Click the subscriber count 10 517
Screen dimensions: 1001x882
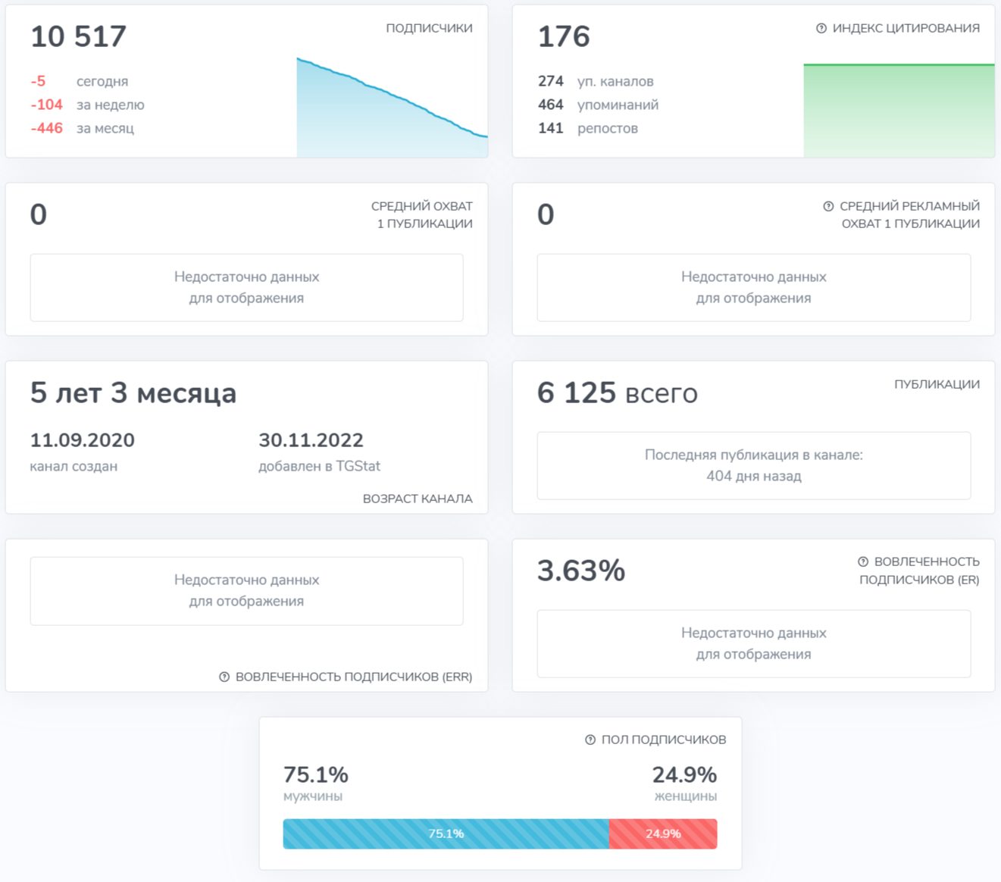pyautogui.click(x=79, y=36)
